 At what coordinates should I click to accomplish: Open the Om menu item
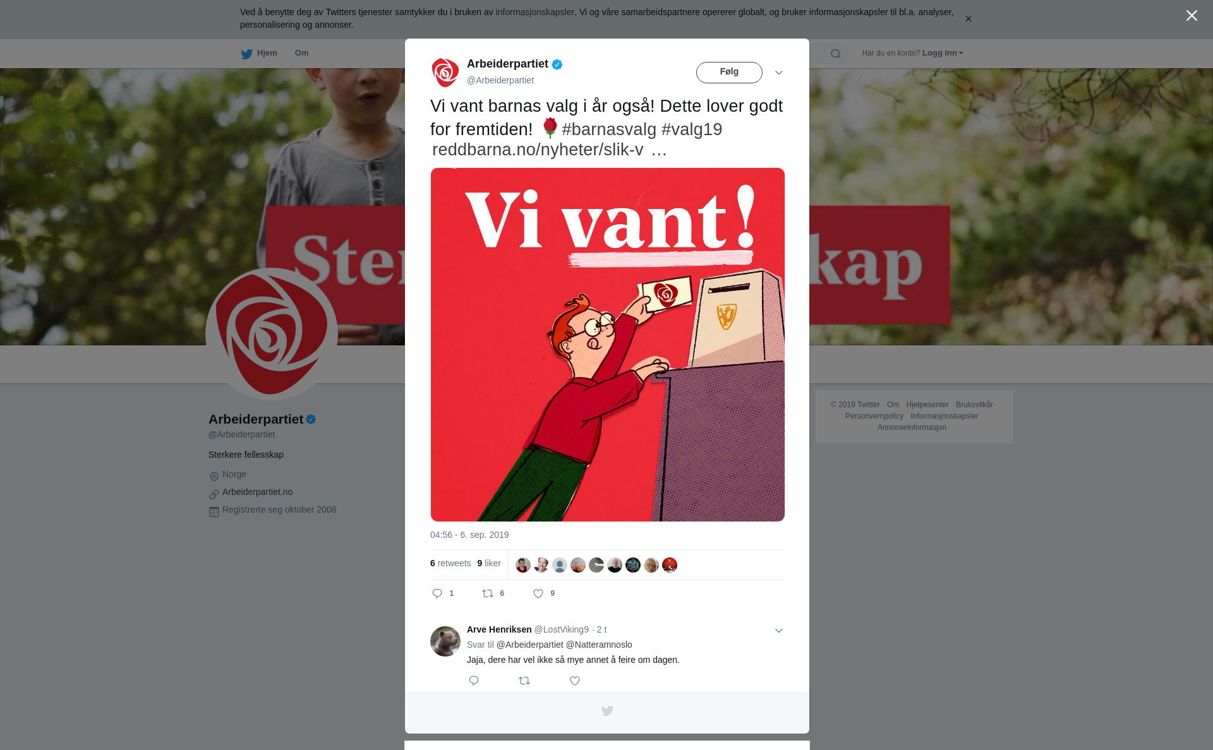(301, 53)
